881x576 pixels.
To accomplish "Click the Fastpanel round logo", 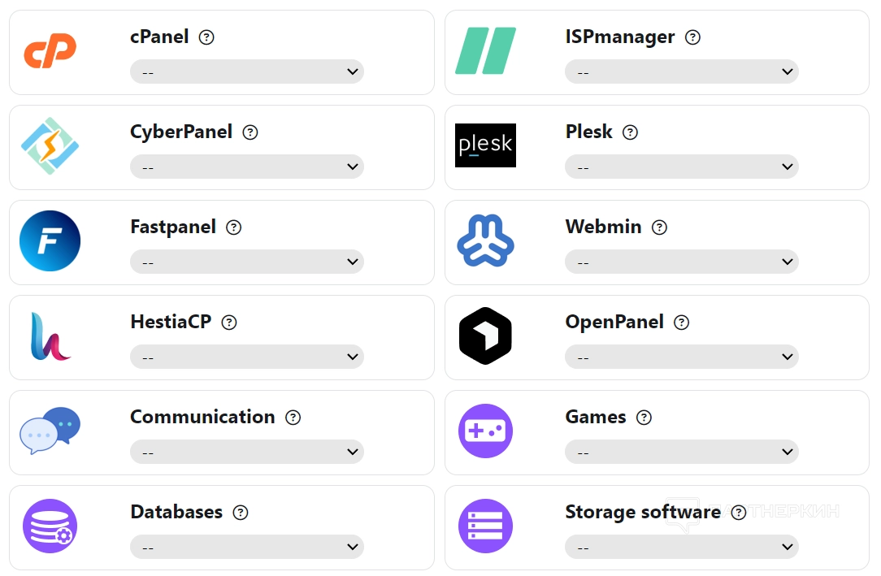I will [x=50, y=240].
